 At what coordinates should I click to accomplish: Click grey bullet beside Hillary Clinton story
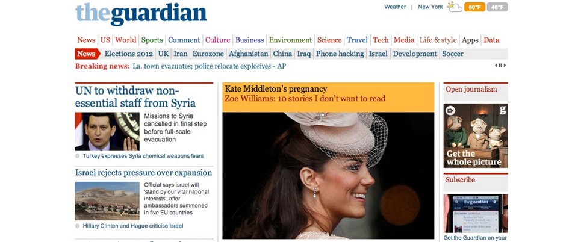click(78, 226)
